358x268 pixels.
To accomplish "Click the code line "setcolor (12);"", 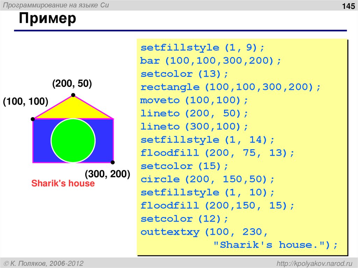I will click(x=184, y=219).
